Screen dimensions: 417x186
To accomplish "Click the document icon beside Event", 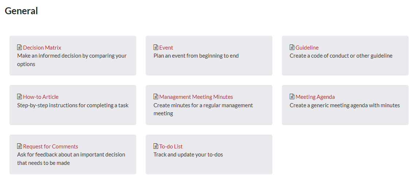I will (x=156, y=47).
